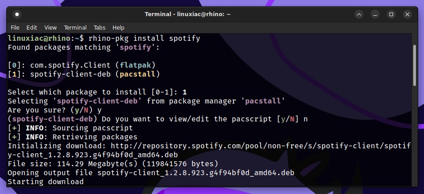Click the 'rhino-pkg install spotify' command text

tap(144, 39)
